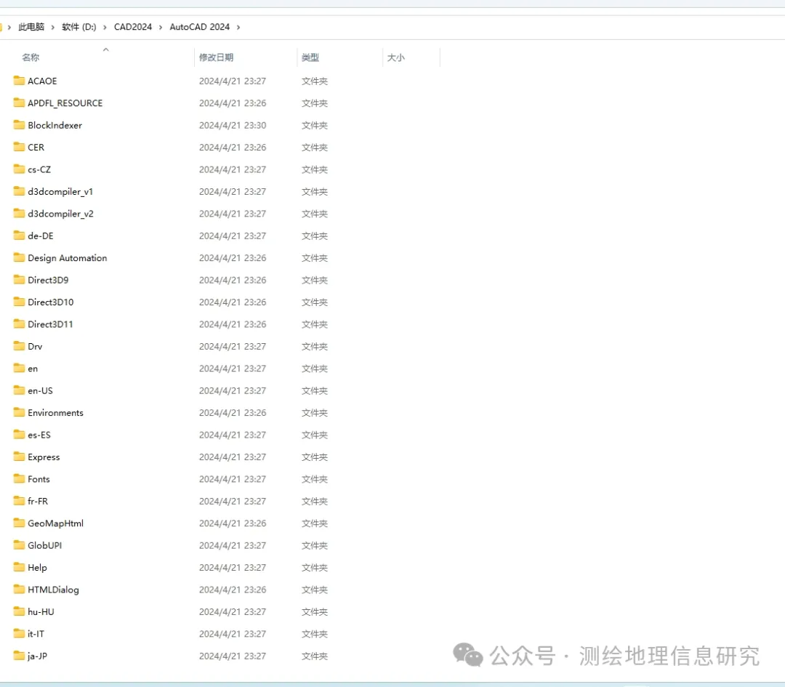Select the ACAOE folder name
The width and height of the screenshot is (785, 687).
pos(42,81)
